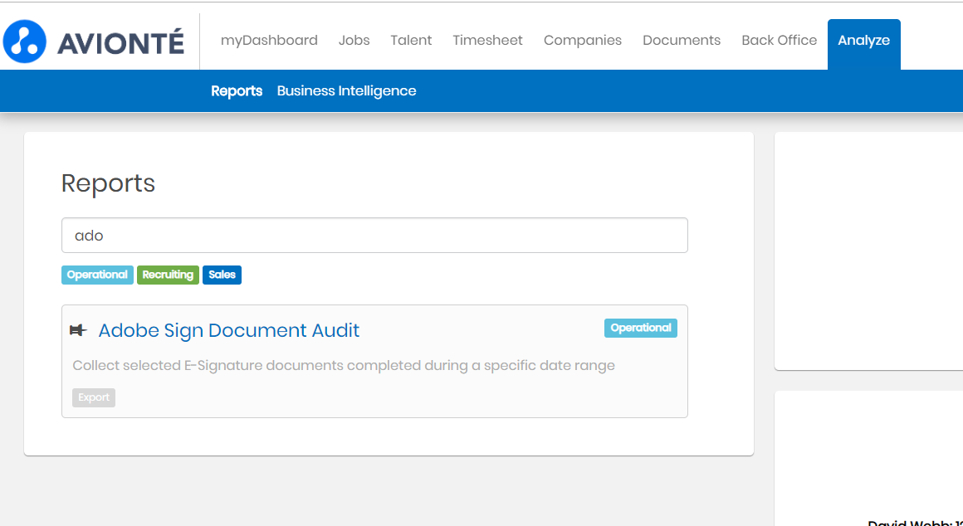Open the Back Office menu
Image resolution: width=963 pixels, height=526 pixels.
point(779,41)
